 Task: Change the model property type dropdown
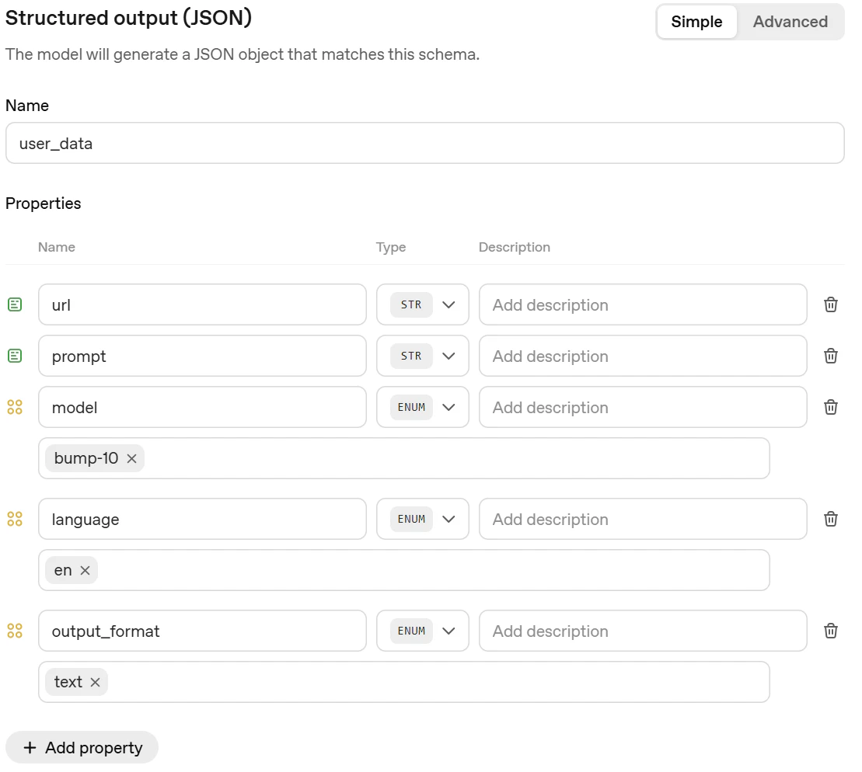tap(422, 407)
